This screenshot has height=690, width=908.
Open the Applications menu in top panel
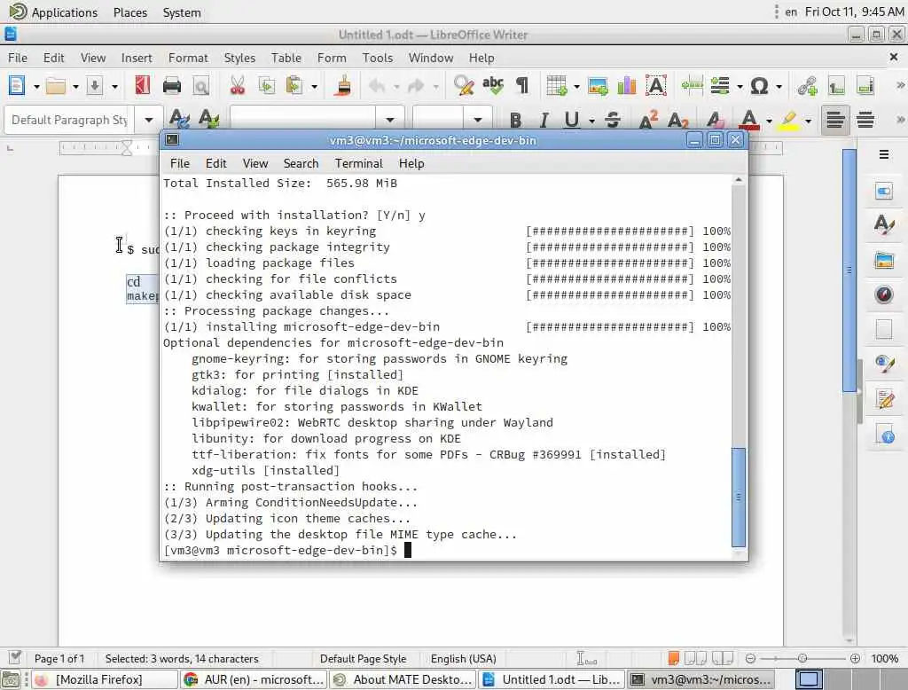(x=54, y=12)
